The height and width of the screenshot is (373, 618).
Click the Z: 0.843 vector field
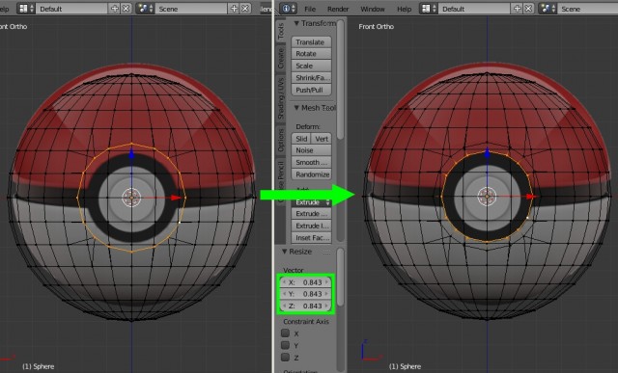click(x=305, y=306)
